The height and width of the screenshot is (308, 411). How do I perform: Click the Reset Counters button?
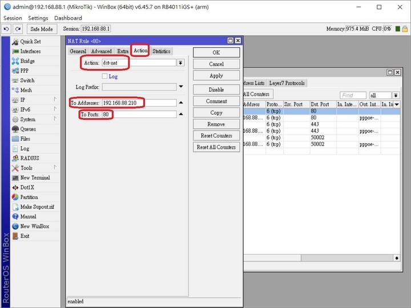[216, 136]
